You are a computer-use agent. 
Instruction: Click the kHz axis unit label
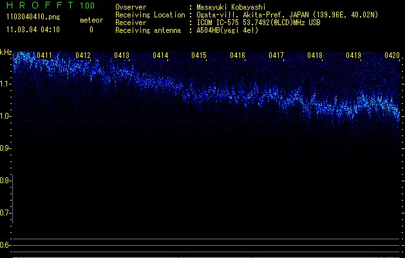(6, 52)
